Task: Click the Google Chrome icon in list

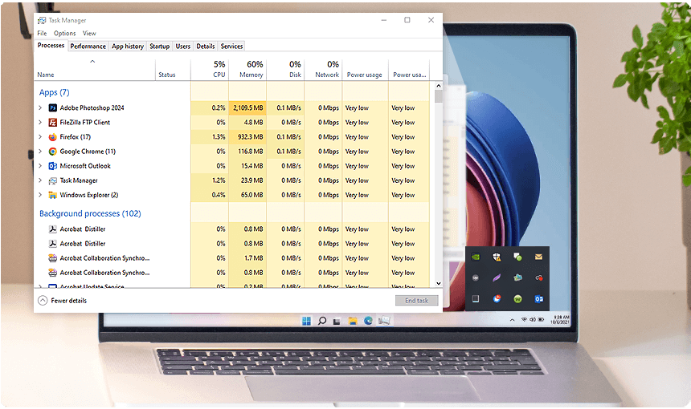Action: [x=52, y=152]
